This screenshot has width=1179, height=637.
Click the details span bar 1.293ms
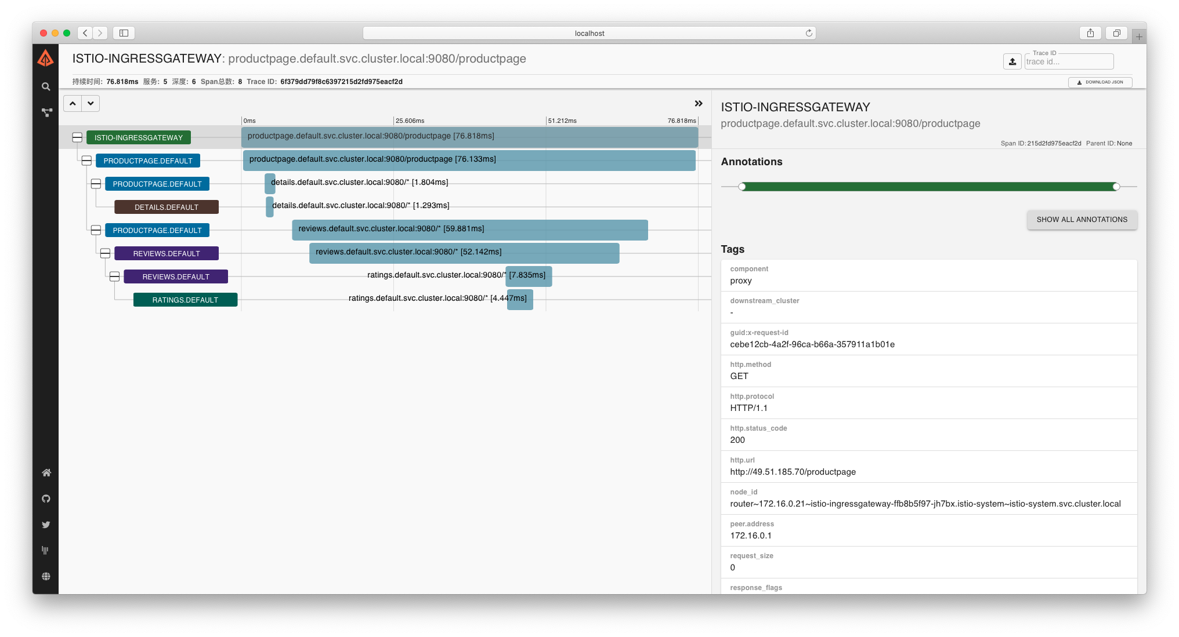tap(270, 206)
